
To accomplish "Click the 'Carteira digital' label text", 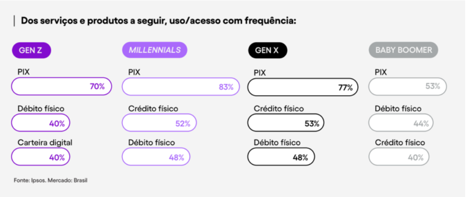I will [45, 143].
